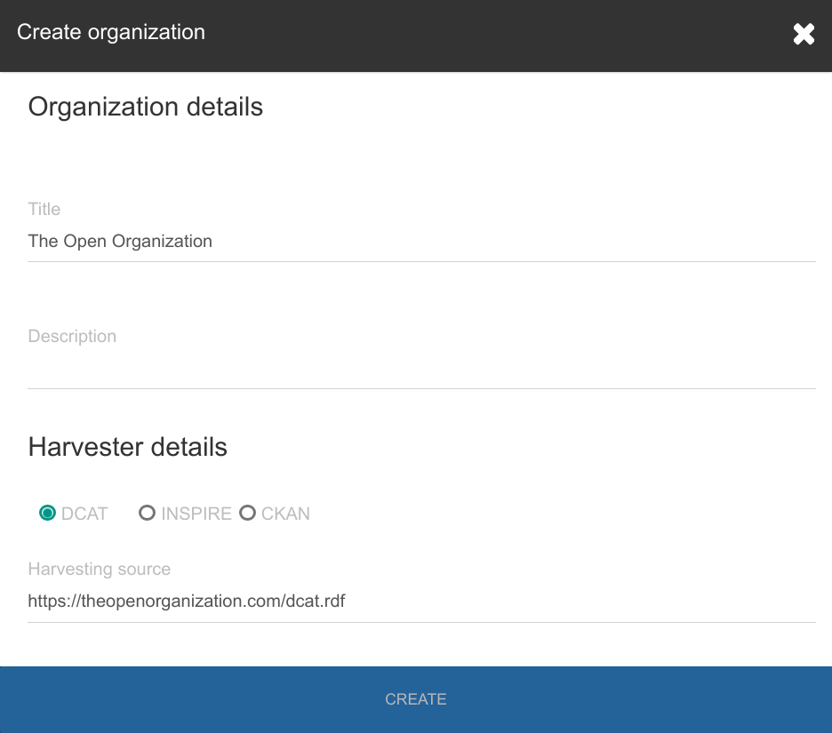Image resolution: width=832 pixels, height=733 pixels.
Task: Click the Harvester details heading
Action: (127, 447)
